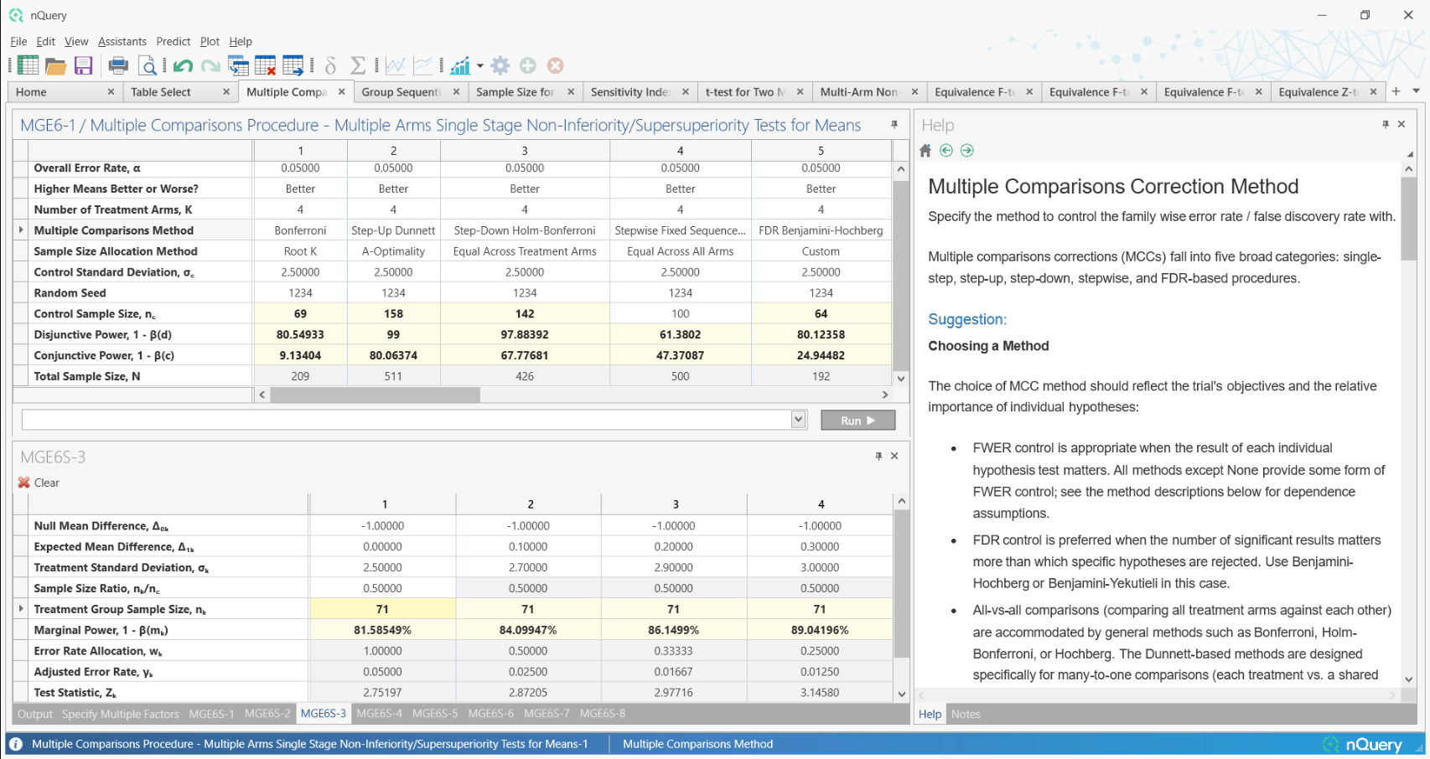This screenshot has height=759, width=1430.
Task: Go to Help home icon
Action: coord(925,151)
